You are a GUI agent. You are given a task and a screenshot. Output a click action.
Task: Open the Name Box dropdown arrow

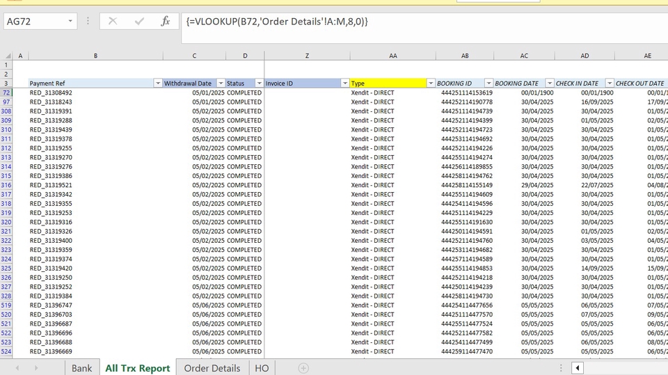click(70, 22)
